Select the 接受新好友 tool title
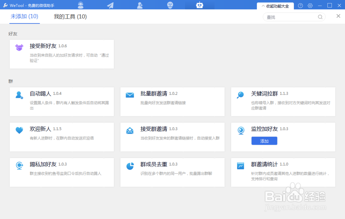This screenshot has height=219, width=345. 43,46
